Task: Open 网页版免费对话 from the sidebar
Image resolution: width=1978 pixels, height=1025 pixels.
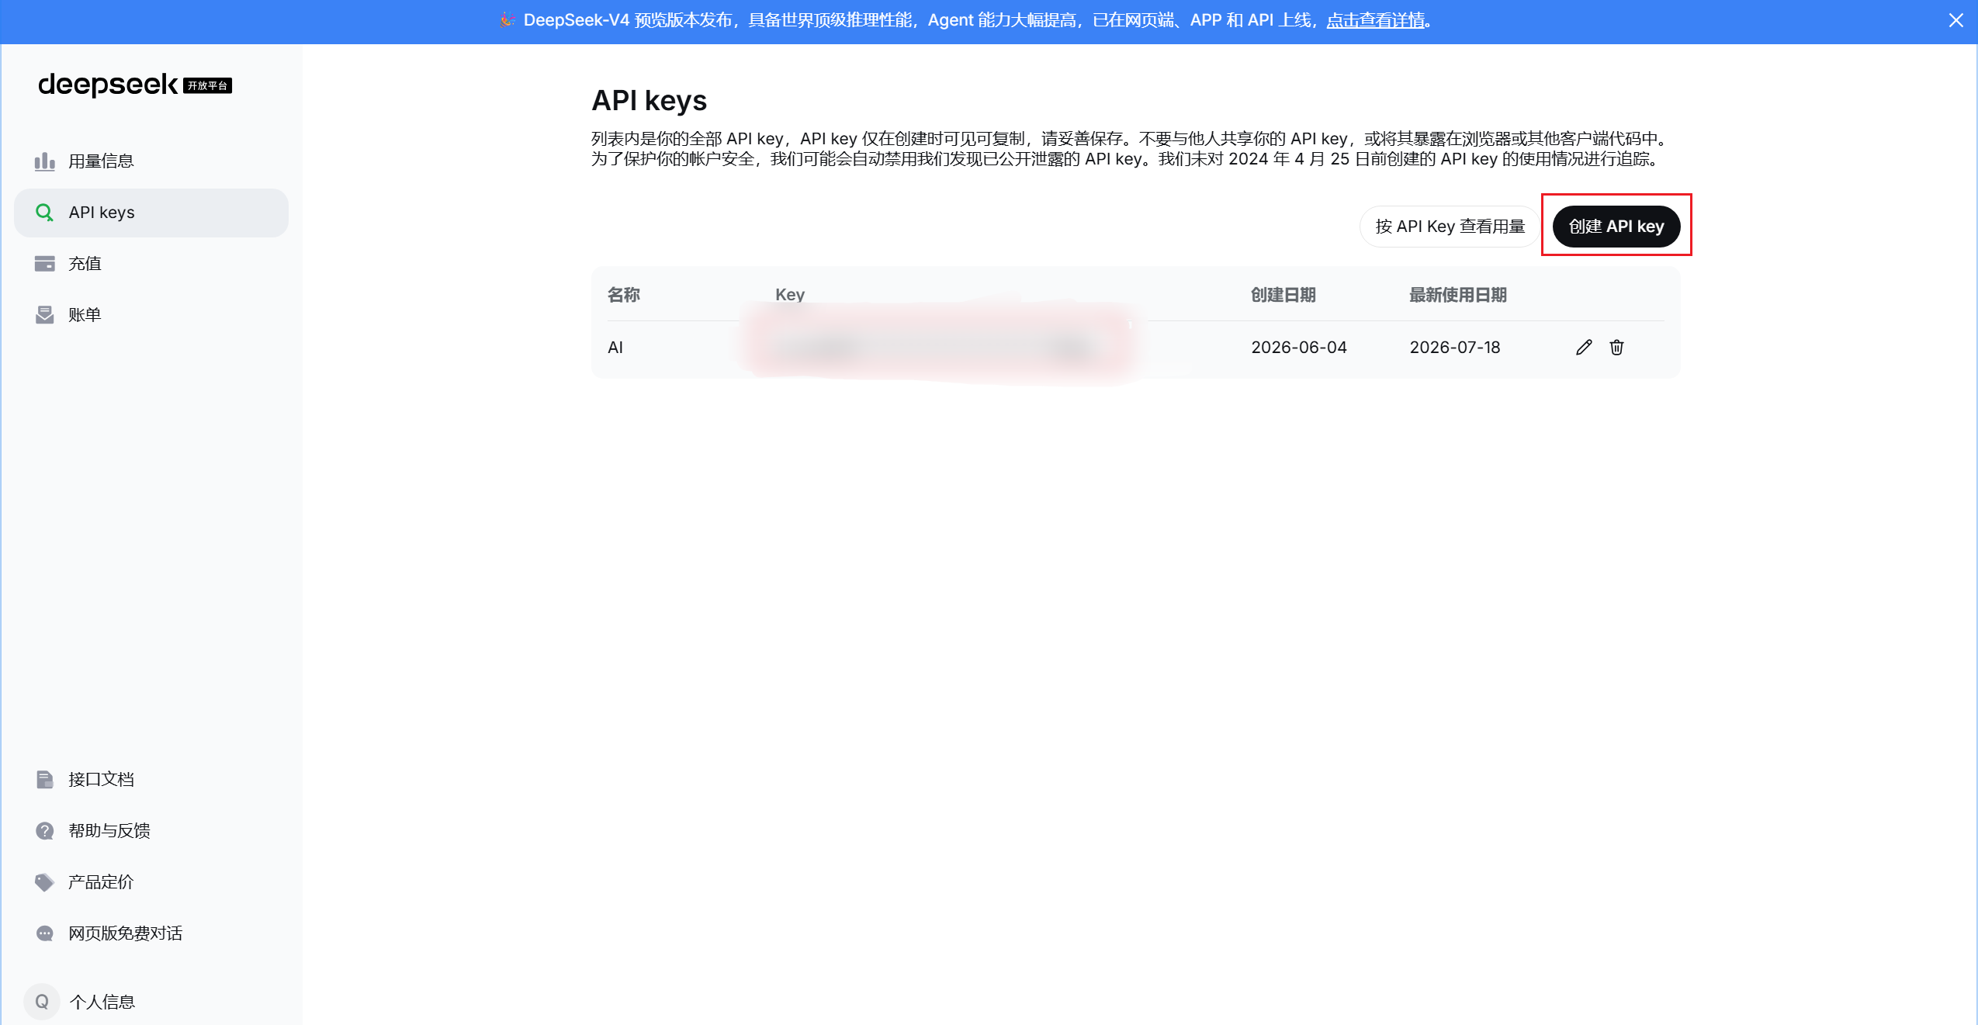Action: 151,933
